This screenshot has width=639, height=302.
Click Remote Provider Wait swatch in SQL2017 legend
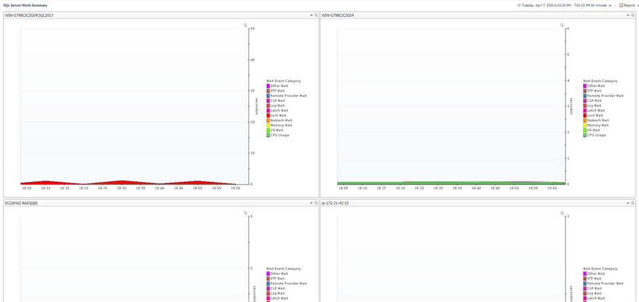[268, 96]
